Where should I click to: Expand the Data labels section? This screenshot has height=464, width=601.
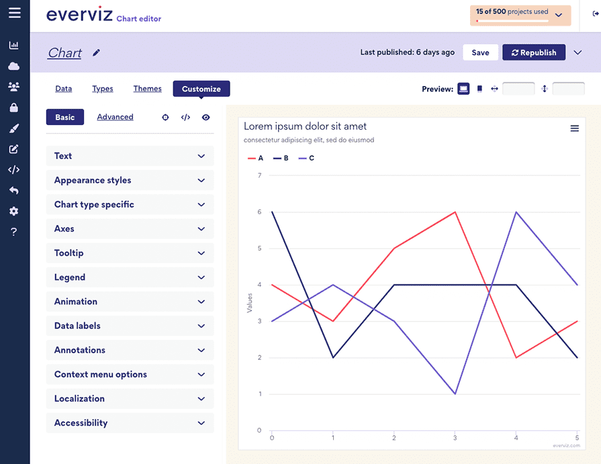(130, 326)
